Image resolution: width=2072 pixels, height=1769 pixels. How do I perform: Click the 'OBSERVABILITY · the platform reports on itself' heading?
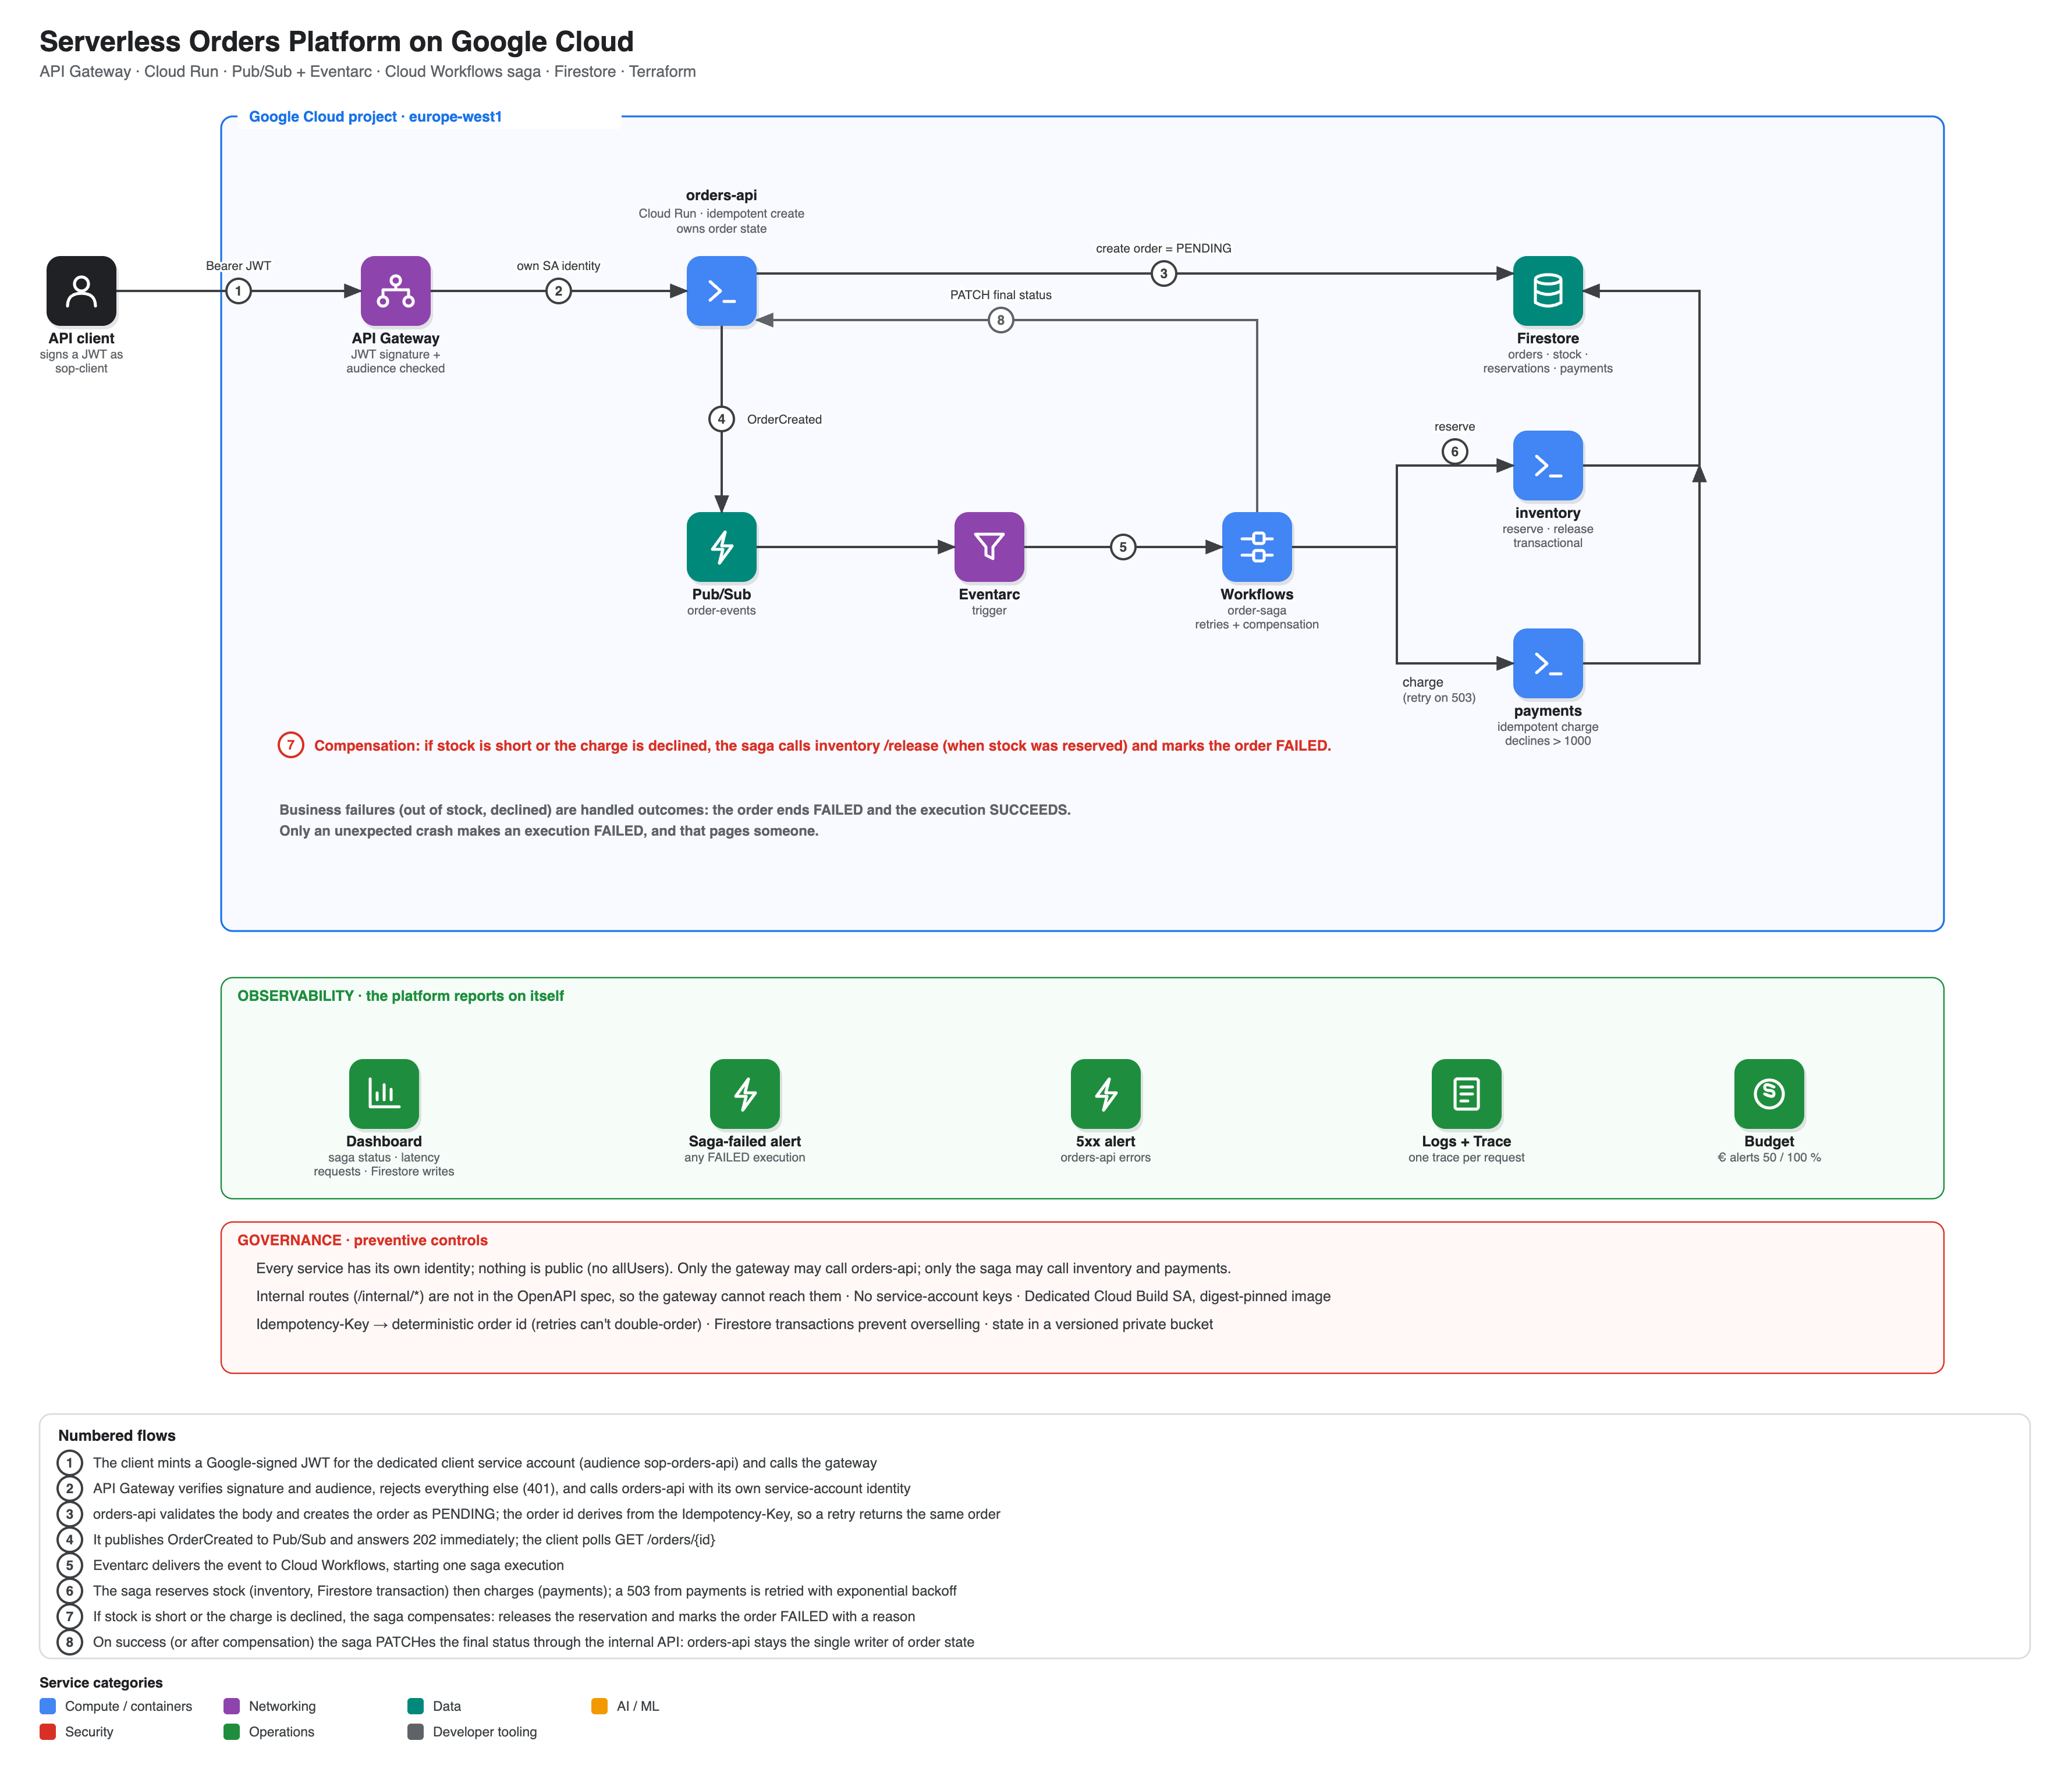[400, 996]
